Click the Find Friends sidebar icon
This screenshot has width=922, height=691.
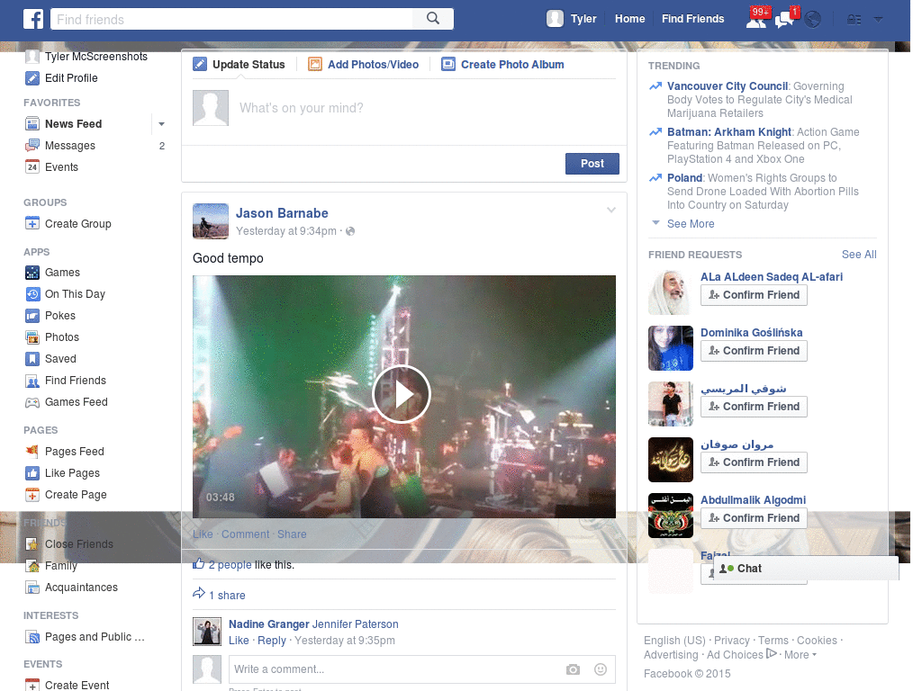tap(32, 381)
